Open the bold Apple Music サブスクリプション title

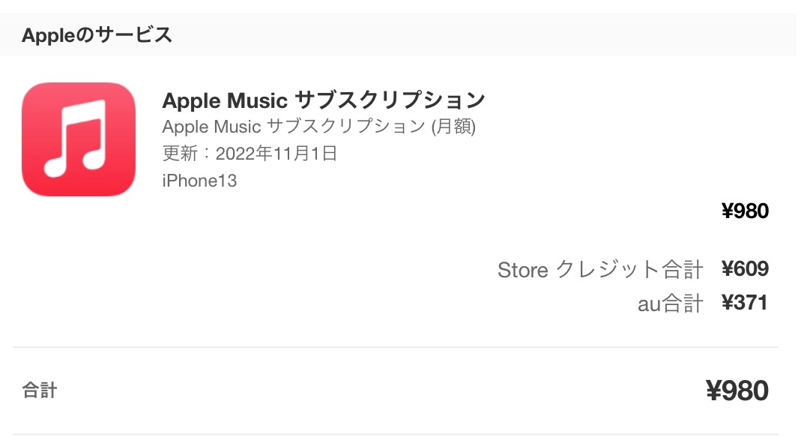coord(324,100)
